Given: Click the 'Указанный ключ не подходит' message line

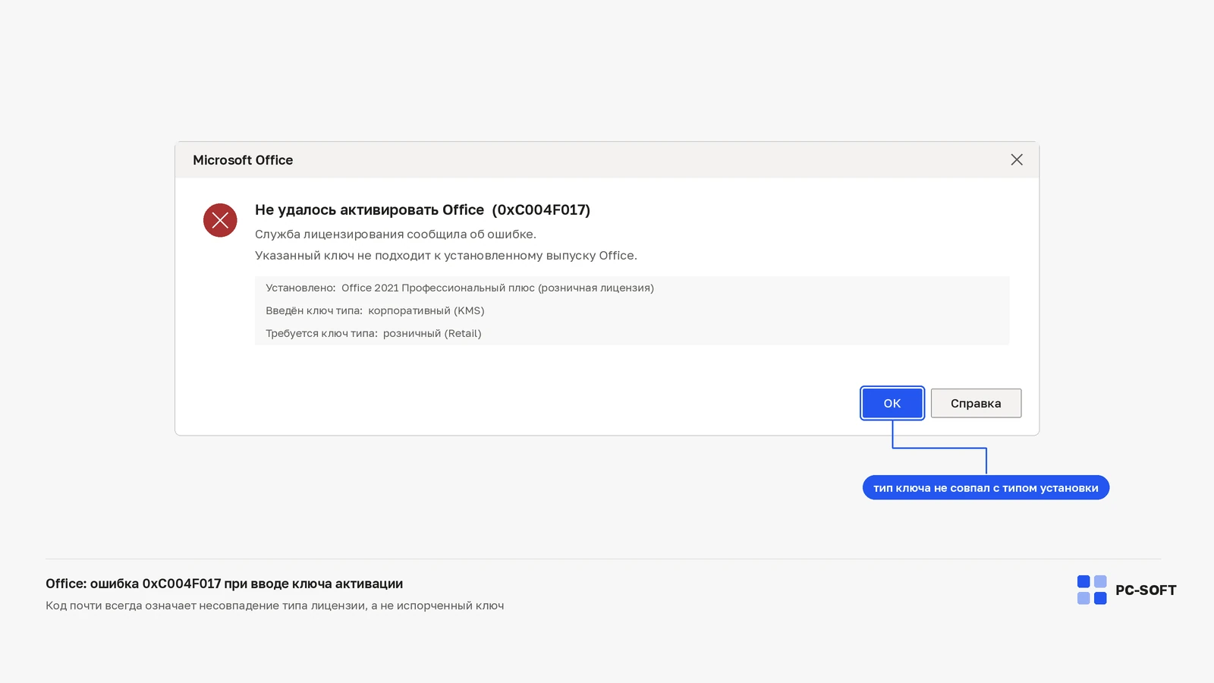Looking at the screenshot, I should click(x=446, y=255).
